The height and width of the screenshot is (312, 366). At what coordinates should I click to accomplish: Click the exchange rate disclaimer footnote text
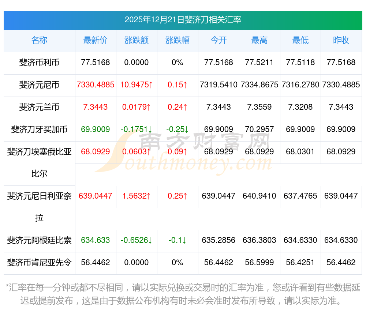[183, 294]
